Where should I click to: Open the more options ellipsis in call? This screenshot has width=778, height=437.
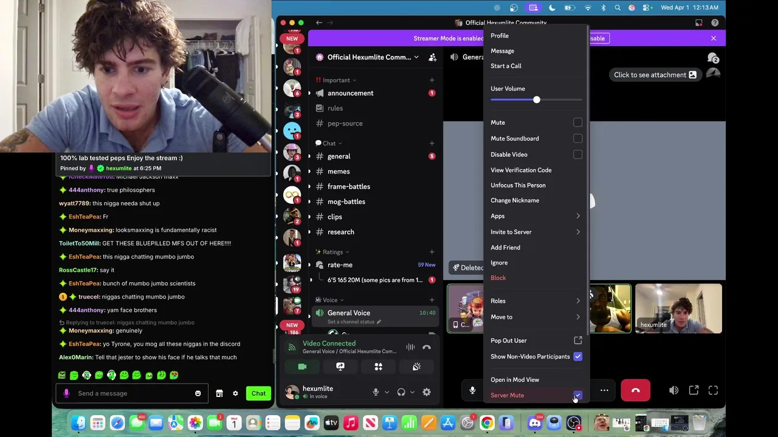(x=604, y=390)
